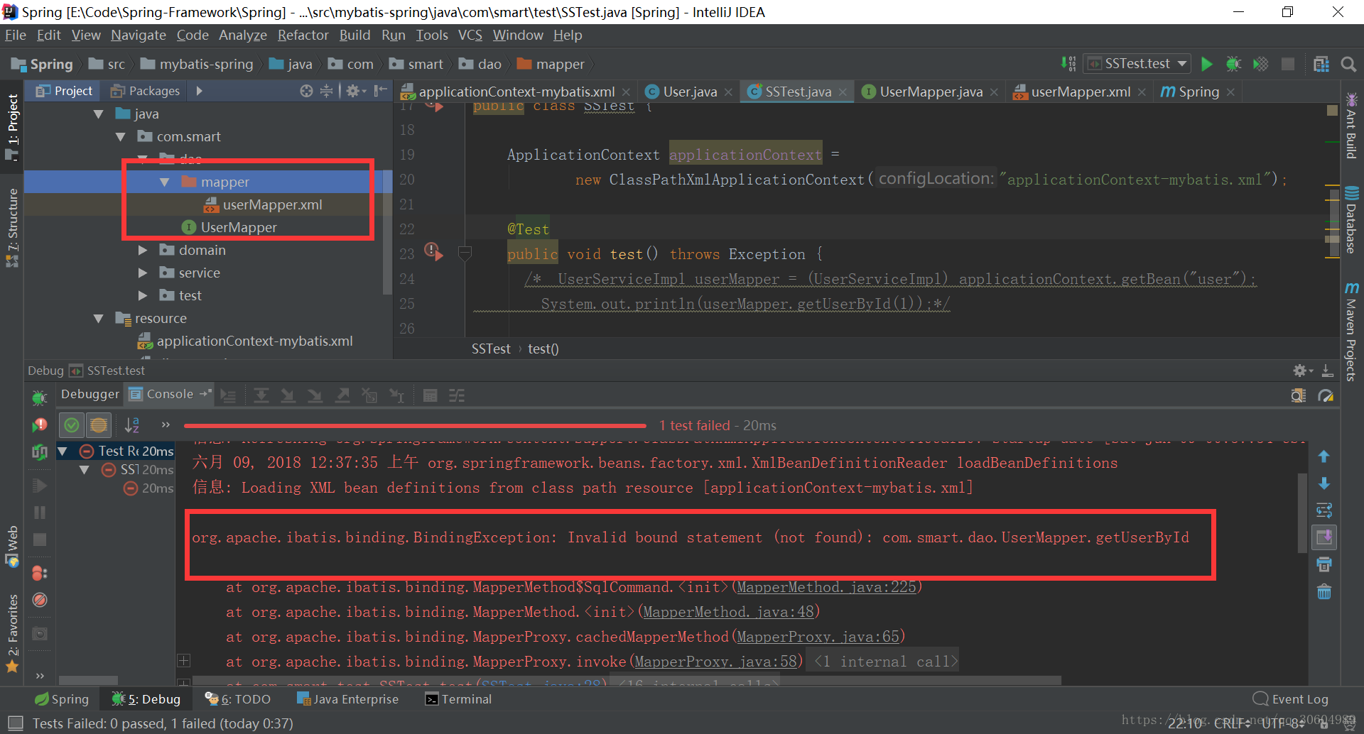Rerun SSTest.test with the debug bug icon

point(40,398)
